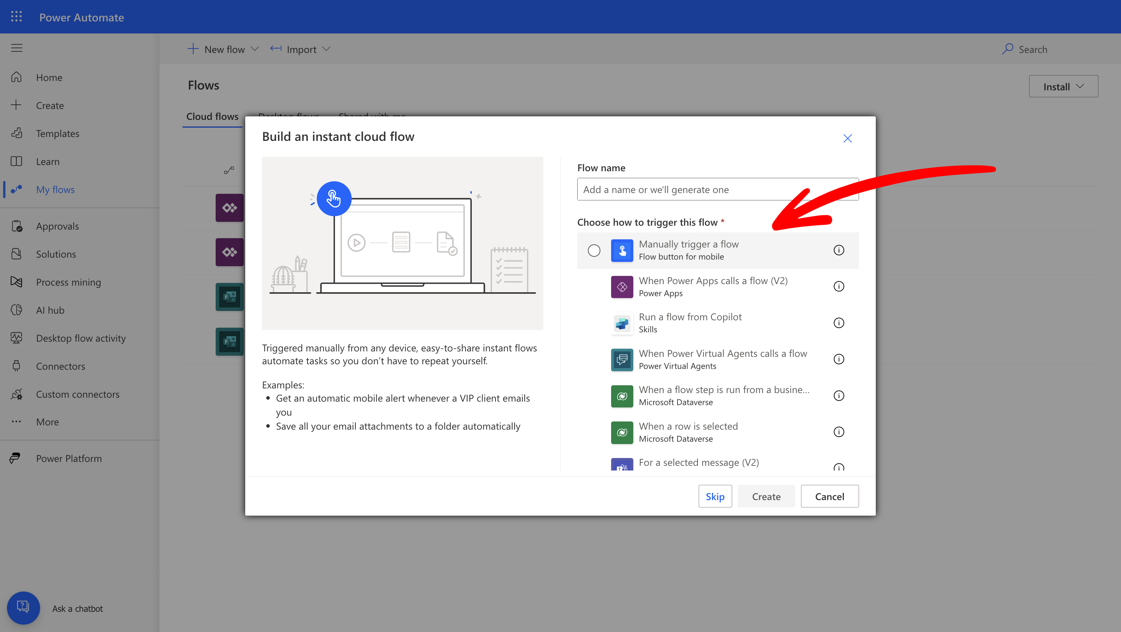1121x632 pixels.
Task: Choose When Power Virtual Agents calls a flow
Action: 722,354
